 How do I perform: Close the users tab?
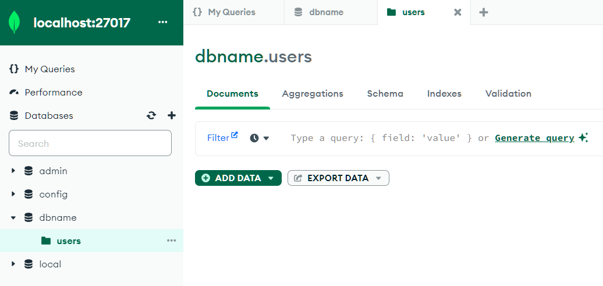click(x=457, y=12)
